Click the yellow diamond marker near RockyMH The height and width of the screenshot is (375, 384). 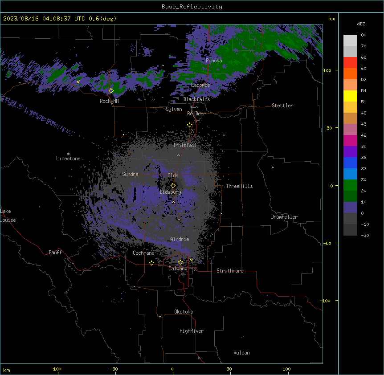pos(111,91)
